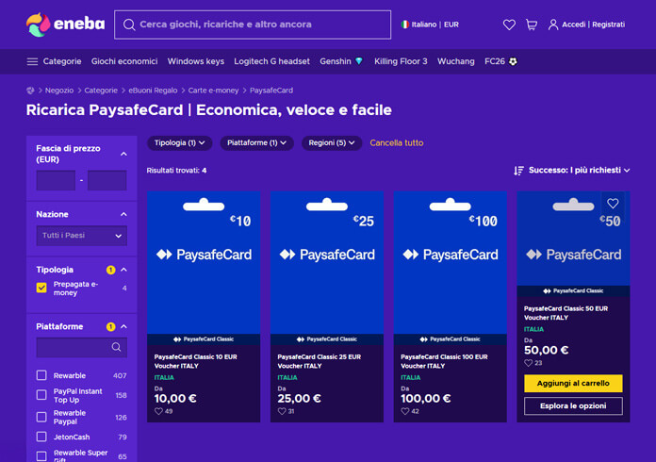Open the Categorie menu label
Screen dimensions: 656x462
click(x=62, y=61)
